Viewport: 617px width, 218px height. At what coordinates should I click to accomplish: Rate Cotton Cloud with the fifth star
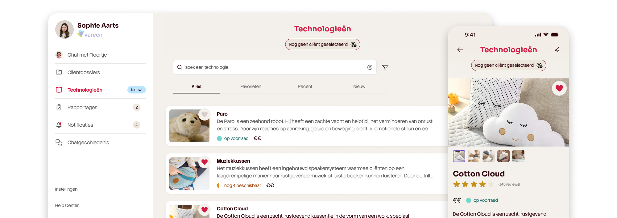tap(491, 184)
